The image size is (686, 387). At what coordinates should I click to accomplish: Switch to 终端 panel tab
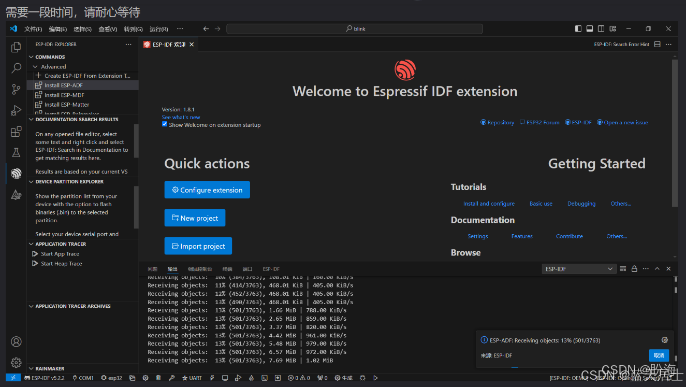pyautogui.click(x=227, y=269)
